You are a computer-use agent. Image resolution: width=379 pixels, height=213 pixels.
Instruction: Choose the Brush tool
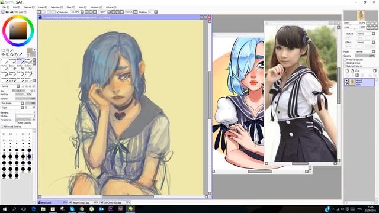pos(21,62)
